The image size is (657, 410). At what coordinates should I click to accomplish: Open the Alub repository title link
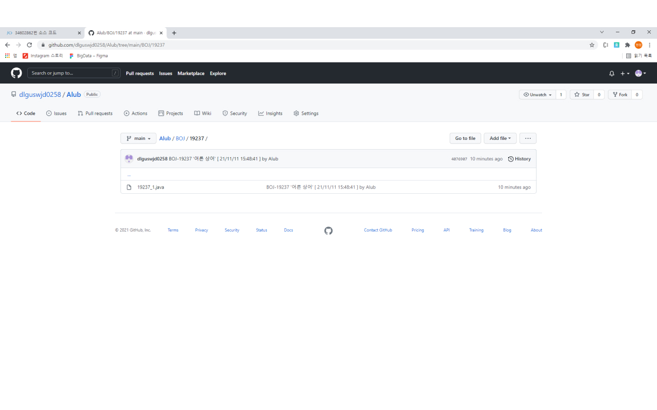[74, 95]
